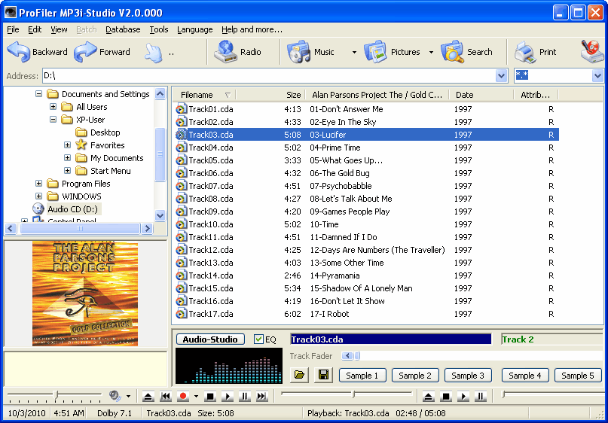Expand the WINDOWS folder
608x423 pixels.
coord(38,196)
